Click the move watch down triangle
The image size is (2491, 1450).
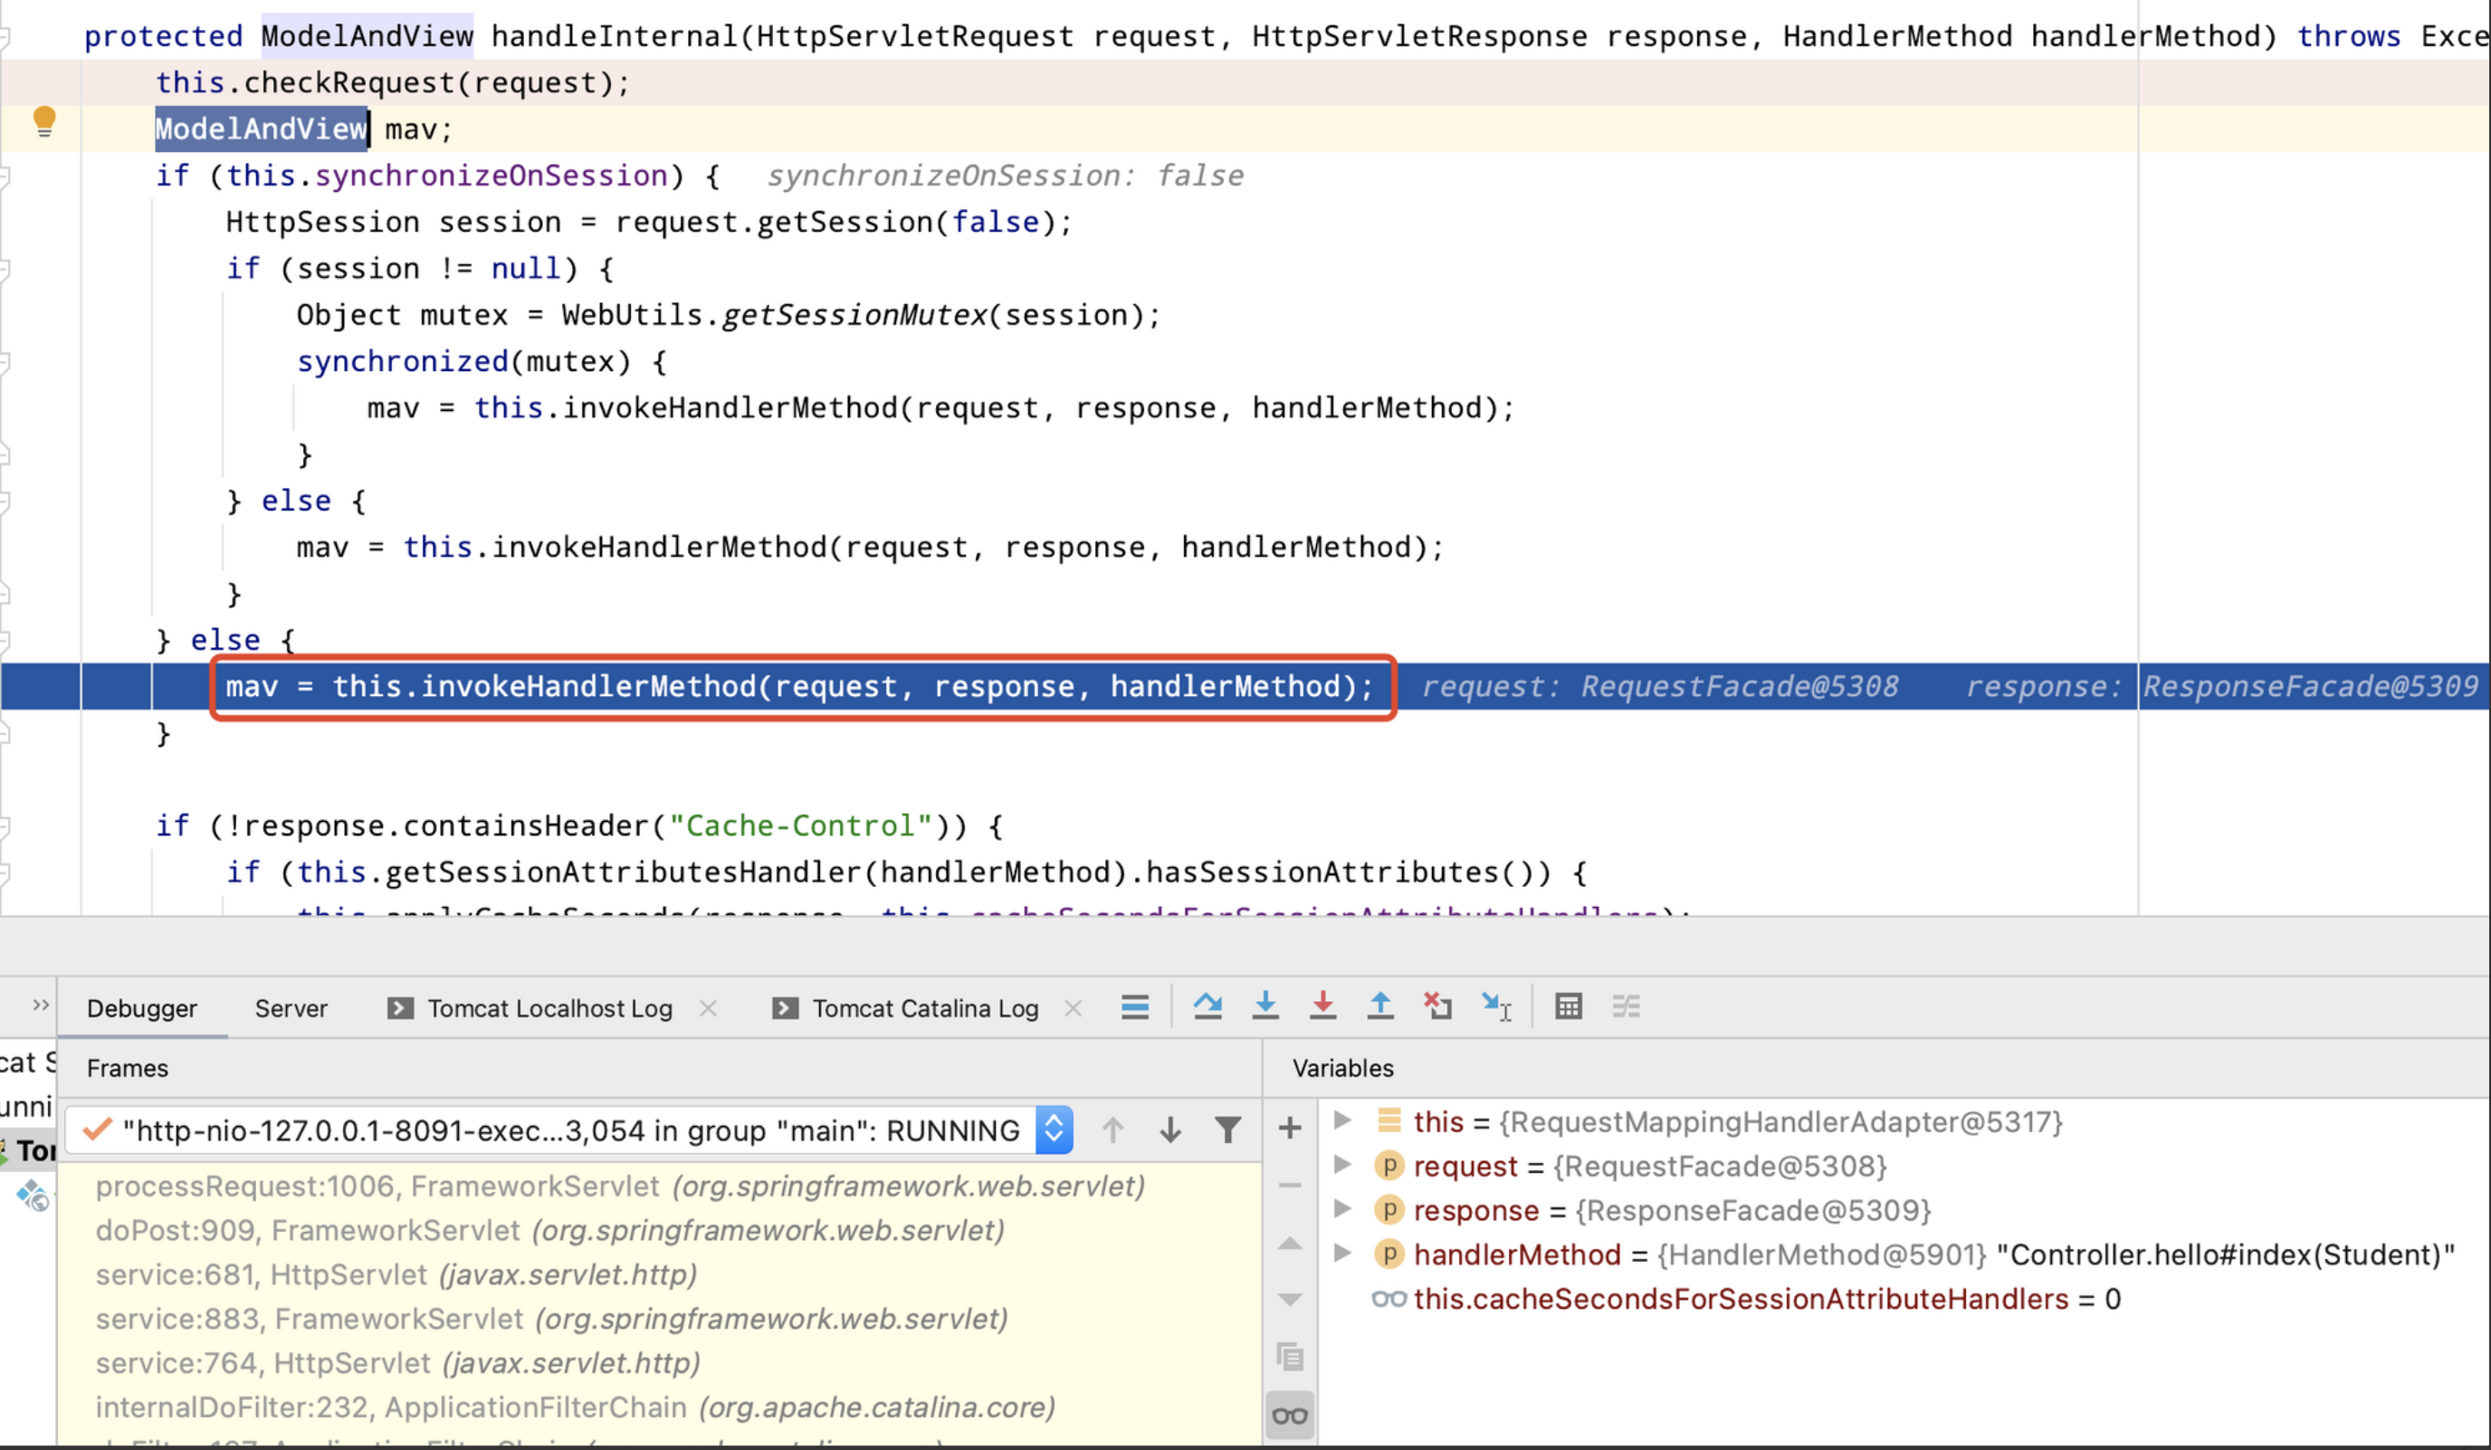click(1290, 1299)
